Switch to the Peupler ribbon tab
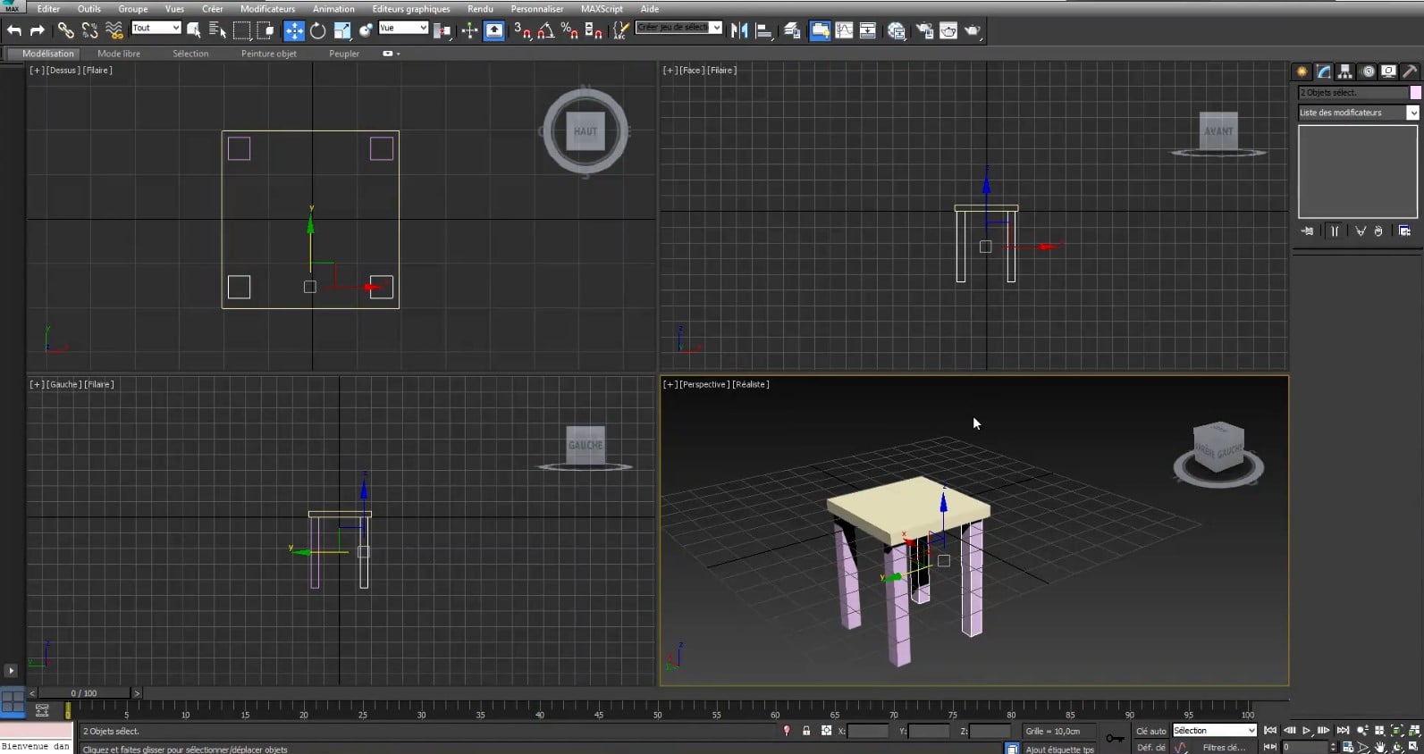The image size is (1424, 754). pyautogui.click(x=344, y=54)
